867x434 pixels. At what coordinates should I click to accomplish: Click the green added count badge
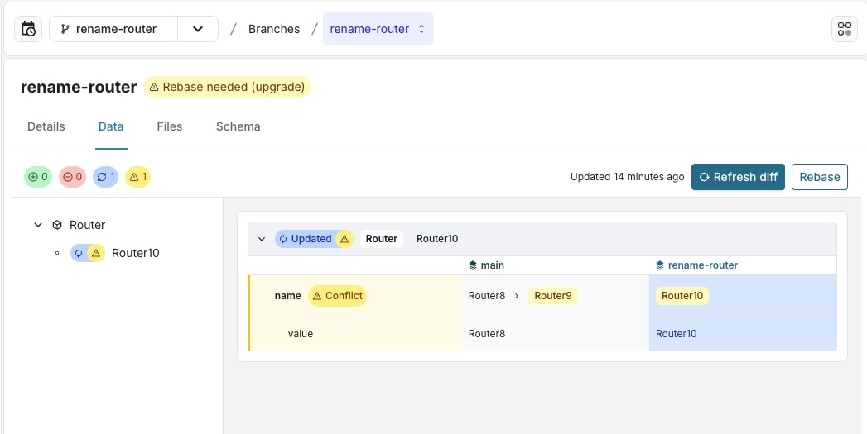38,177
